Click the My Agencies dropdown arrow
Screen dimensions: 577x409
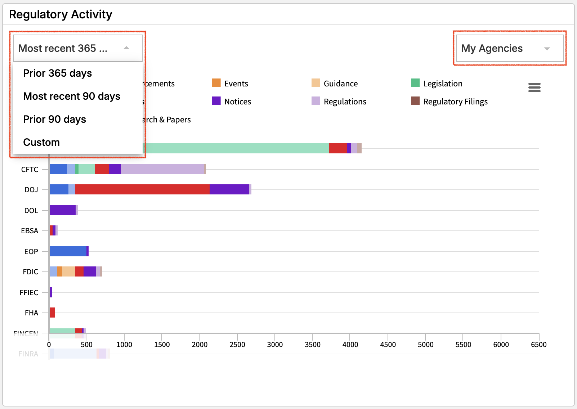coord(547,49)
